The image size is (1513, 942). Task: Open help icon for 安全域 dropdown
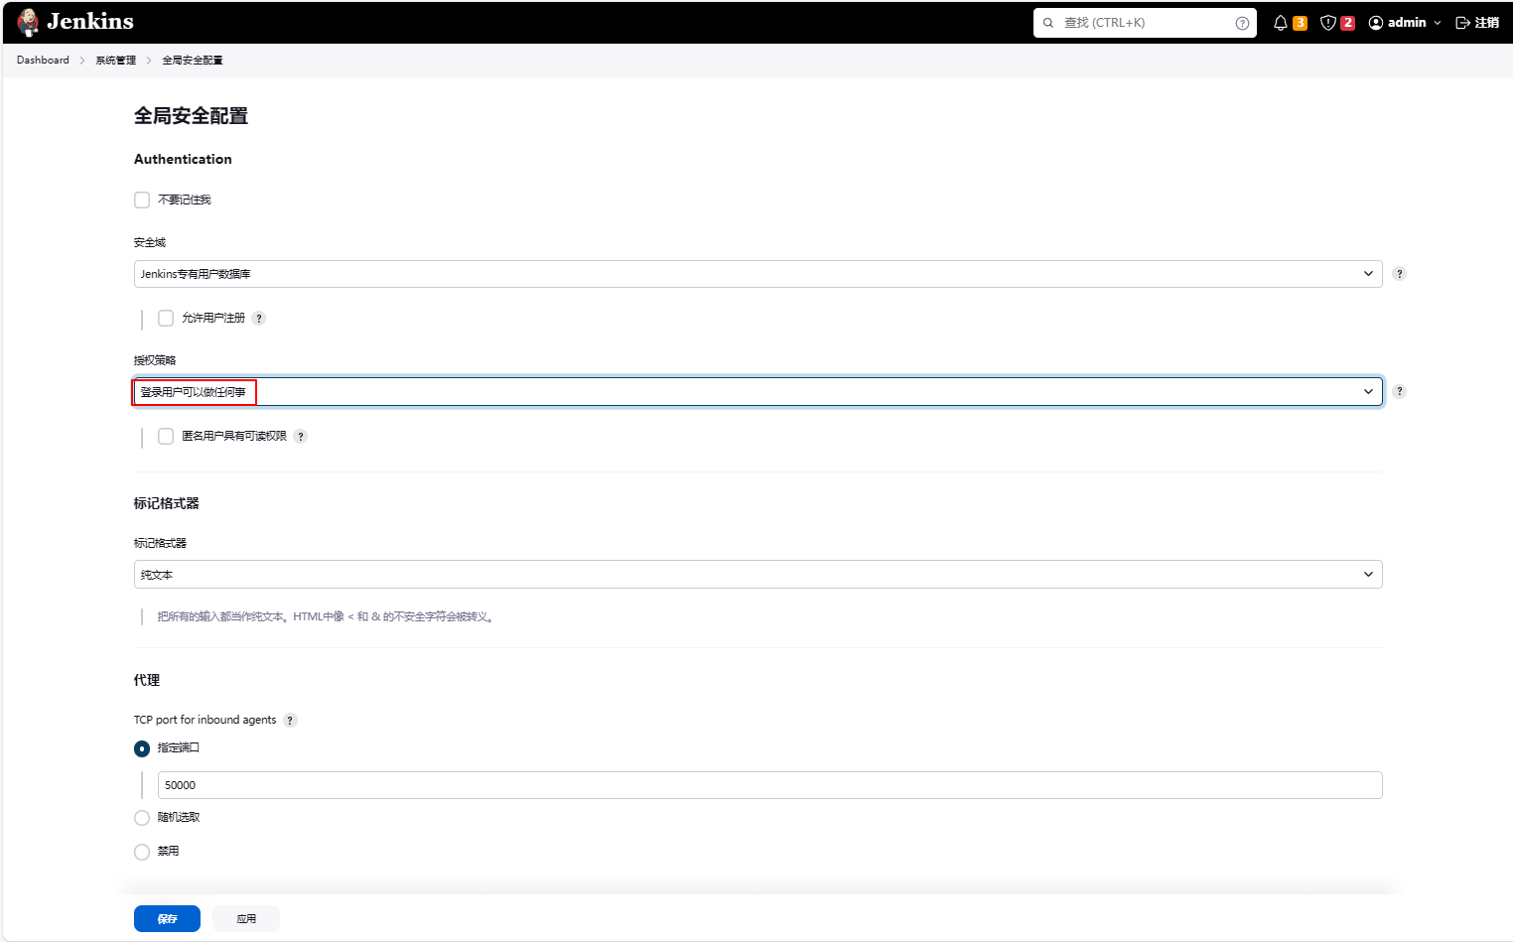coord(1400,274)
